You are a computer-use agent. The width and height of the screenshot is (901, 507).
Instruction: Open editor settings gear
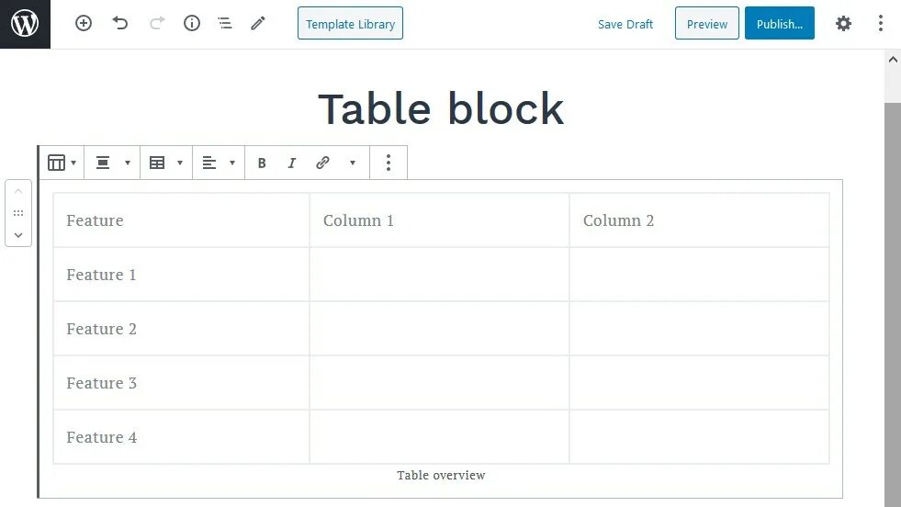point(843,24)
